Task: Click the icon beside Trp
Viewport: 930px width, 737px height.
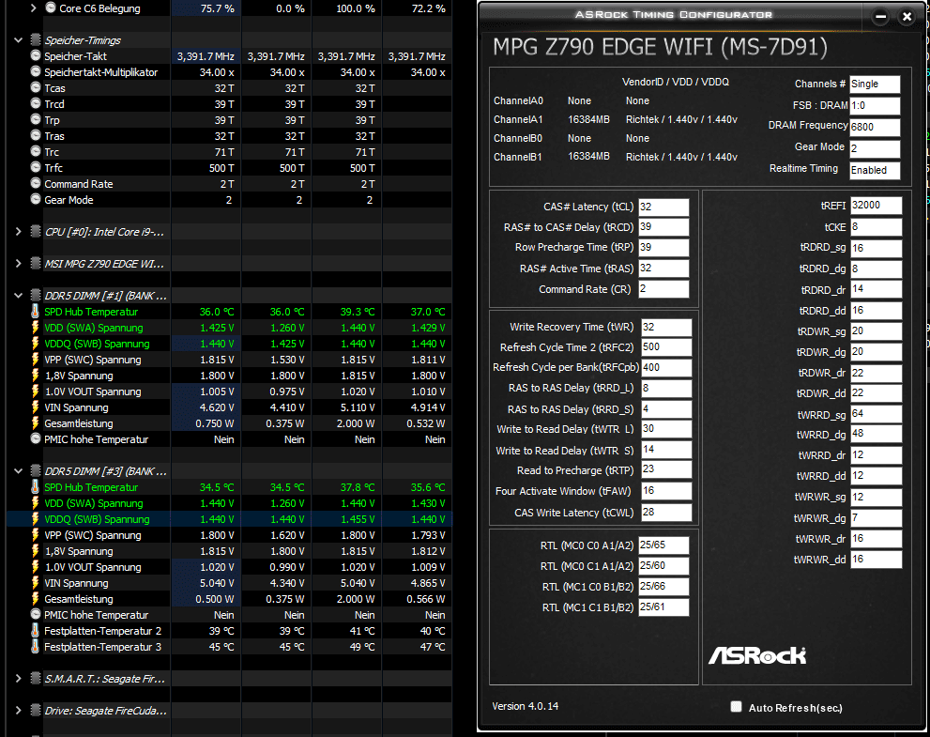Action: [x=36, y=120]
